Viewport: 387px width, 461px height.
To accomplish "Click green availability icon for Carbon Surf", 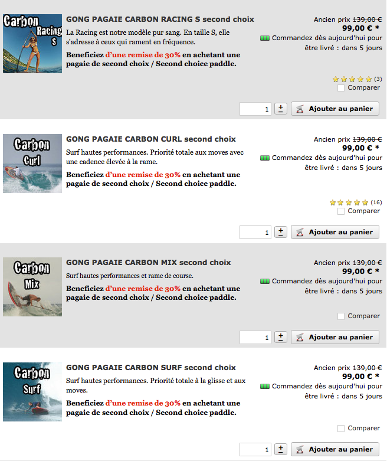I will click(x=265, y=386).
